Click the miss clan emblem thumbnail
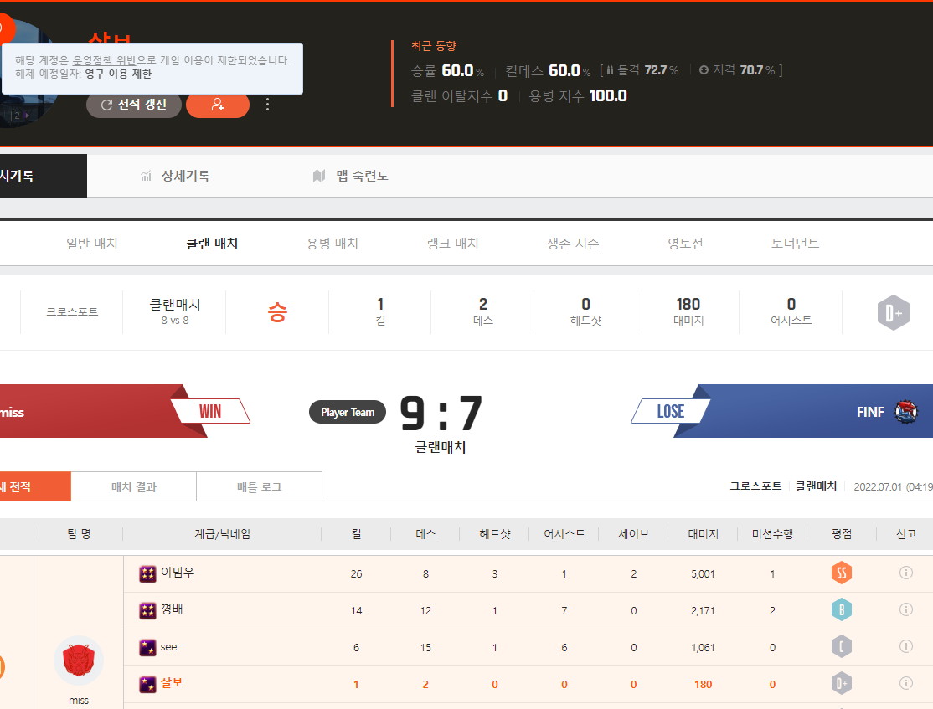This screenshot has width=933, height=709. (x=79, y=660)
